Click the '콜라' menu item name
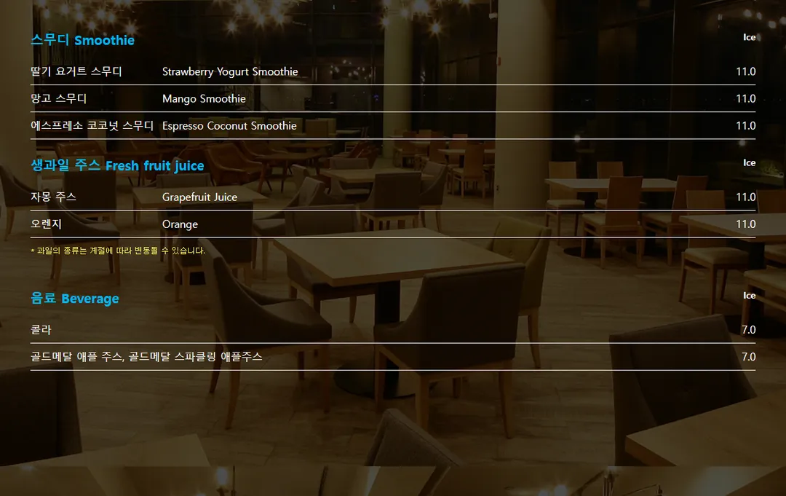The height and width of the screenshot is (496, 786). [41, 329]
